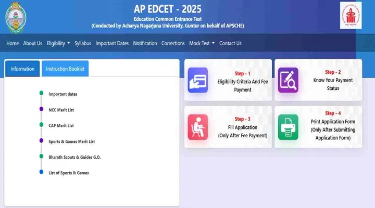Open Important Dates in navigation bar
Image resolution: width=375 pixels, height=208 pixels.
(x=112, y=43)
